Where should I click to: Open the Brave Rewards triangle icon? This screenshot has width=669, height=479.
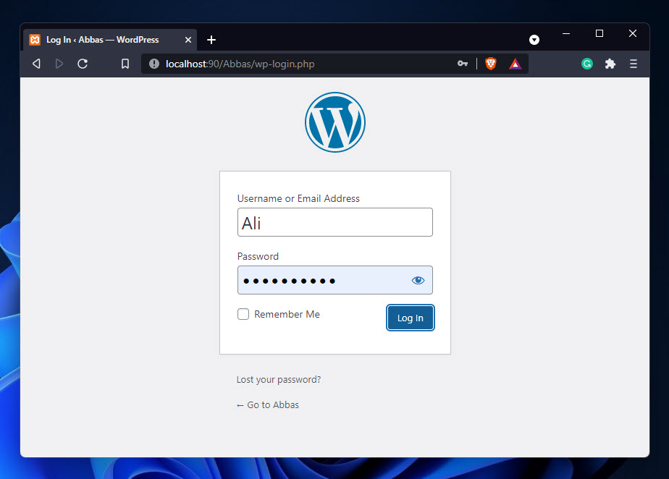coord(515,64)
